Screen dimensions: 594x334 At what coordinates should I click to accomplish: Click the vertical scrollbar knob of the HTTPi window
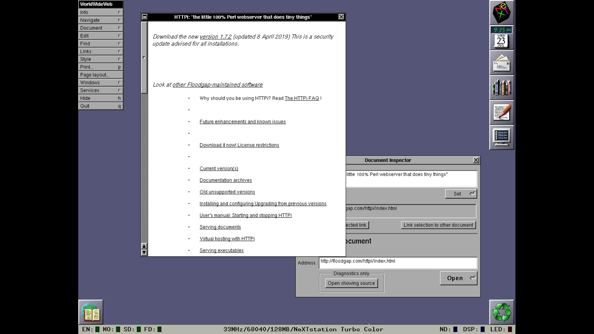[144, 58]
